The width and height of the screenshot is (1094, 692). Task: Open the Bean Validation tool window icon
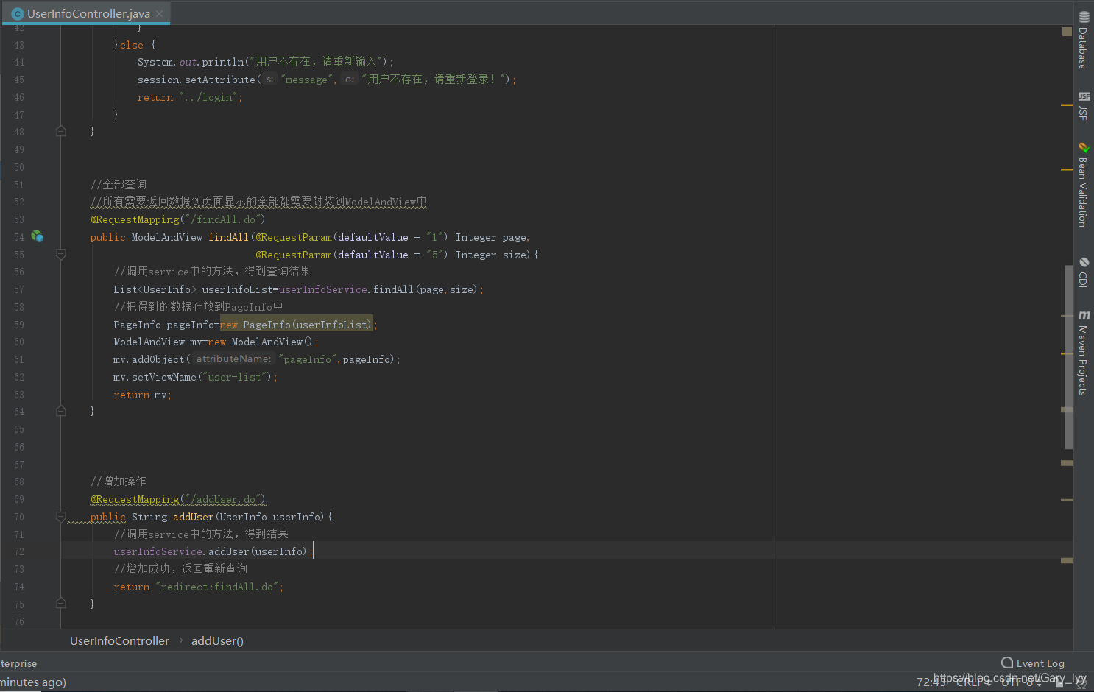(x=1084, y=148)
